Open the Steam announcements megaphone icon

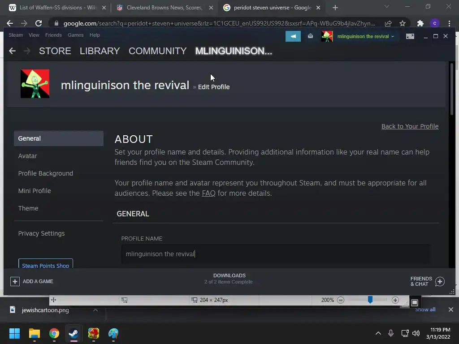coord(293,36)
